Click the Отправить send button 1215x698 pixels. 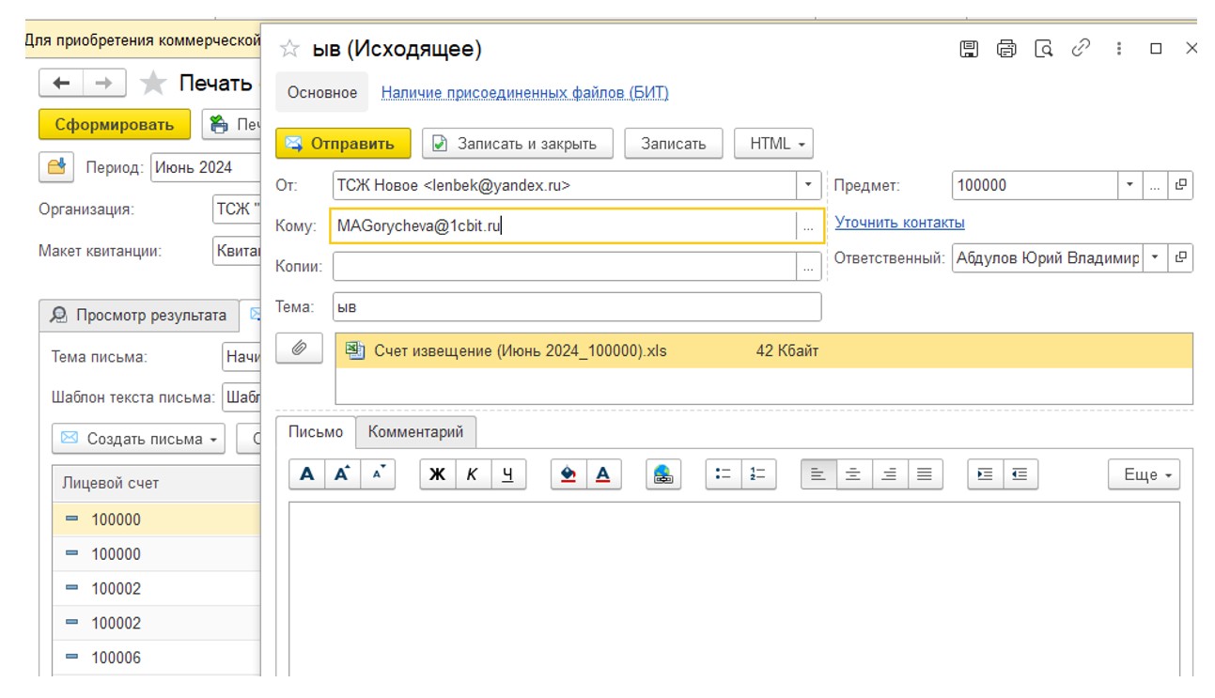343,144
